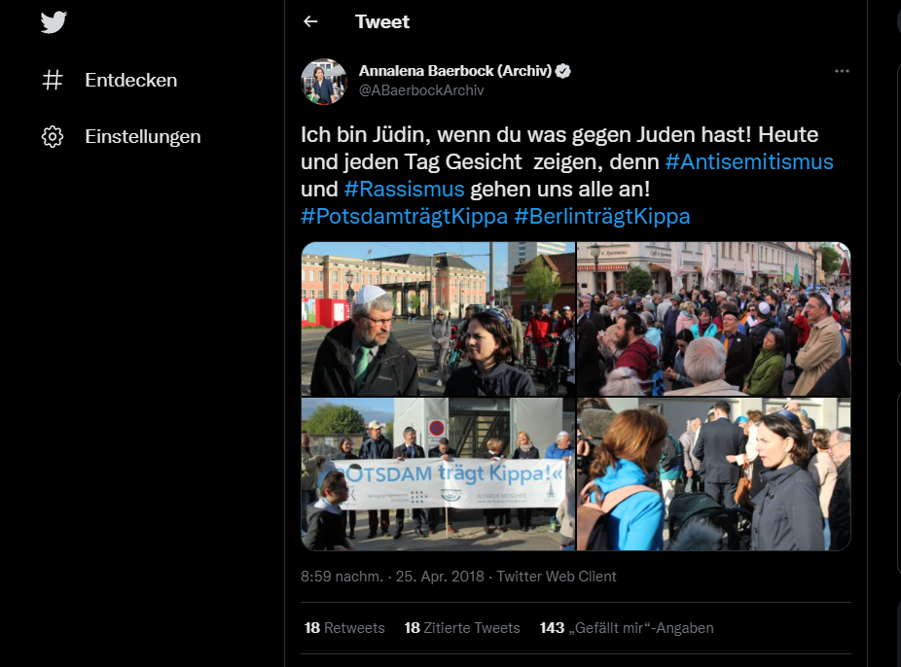Open the tweet's three-dot more menu
This screenshot has width=901, height=667.
point(842,71)
